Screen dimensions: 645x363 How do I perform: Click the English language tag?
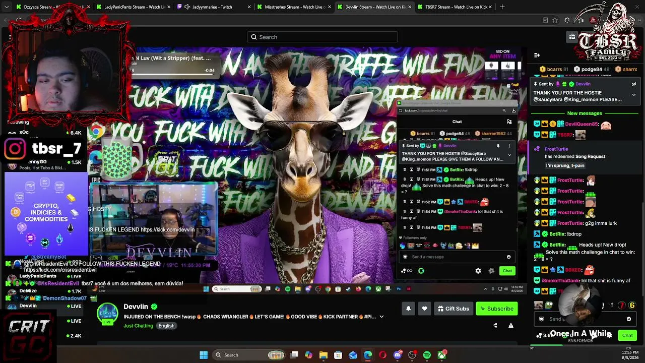166,326
